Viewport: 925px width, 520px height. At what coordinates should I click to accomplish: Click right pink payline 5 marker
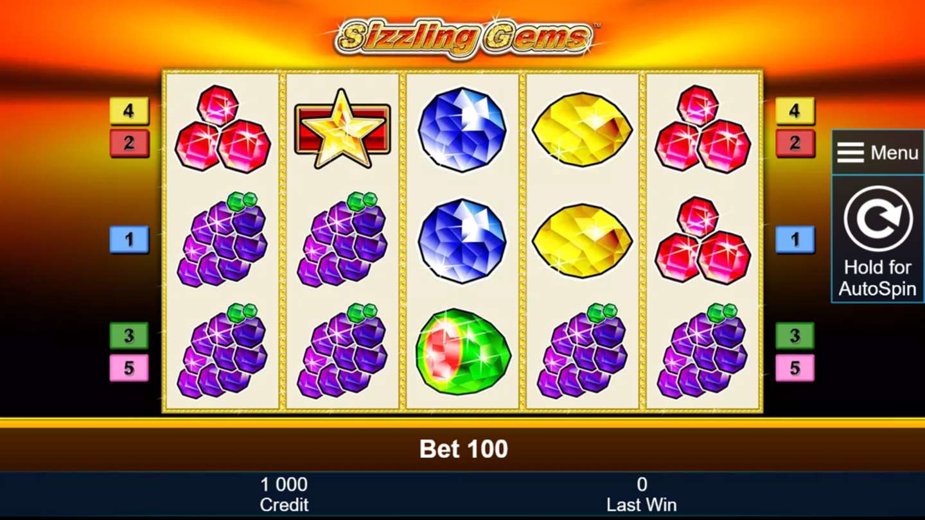[x=795, y=368]
